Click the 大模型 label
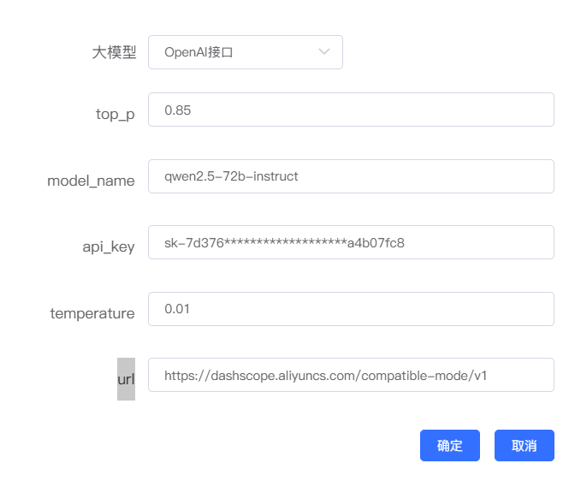The width and height of the screenshot is (575, 481). click(114, 52)
